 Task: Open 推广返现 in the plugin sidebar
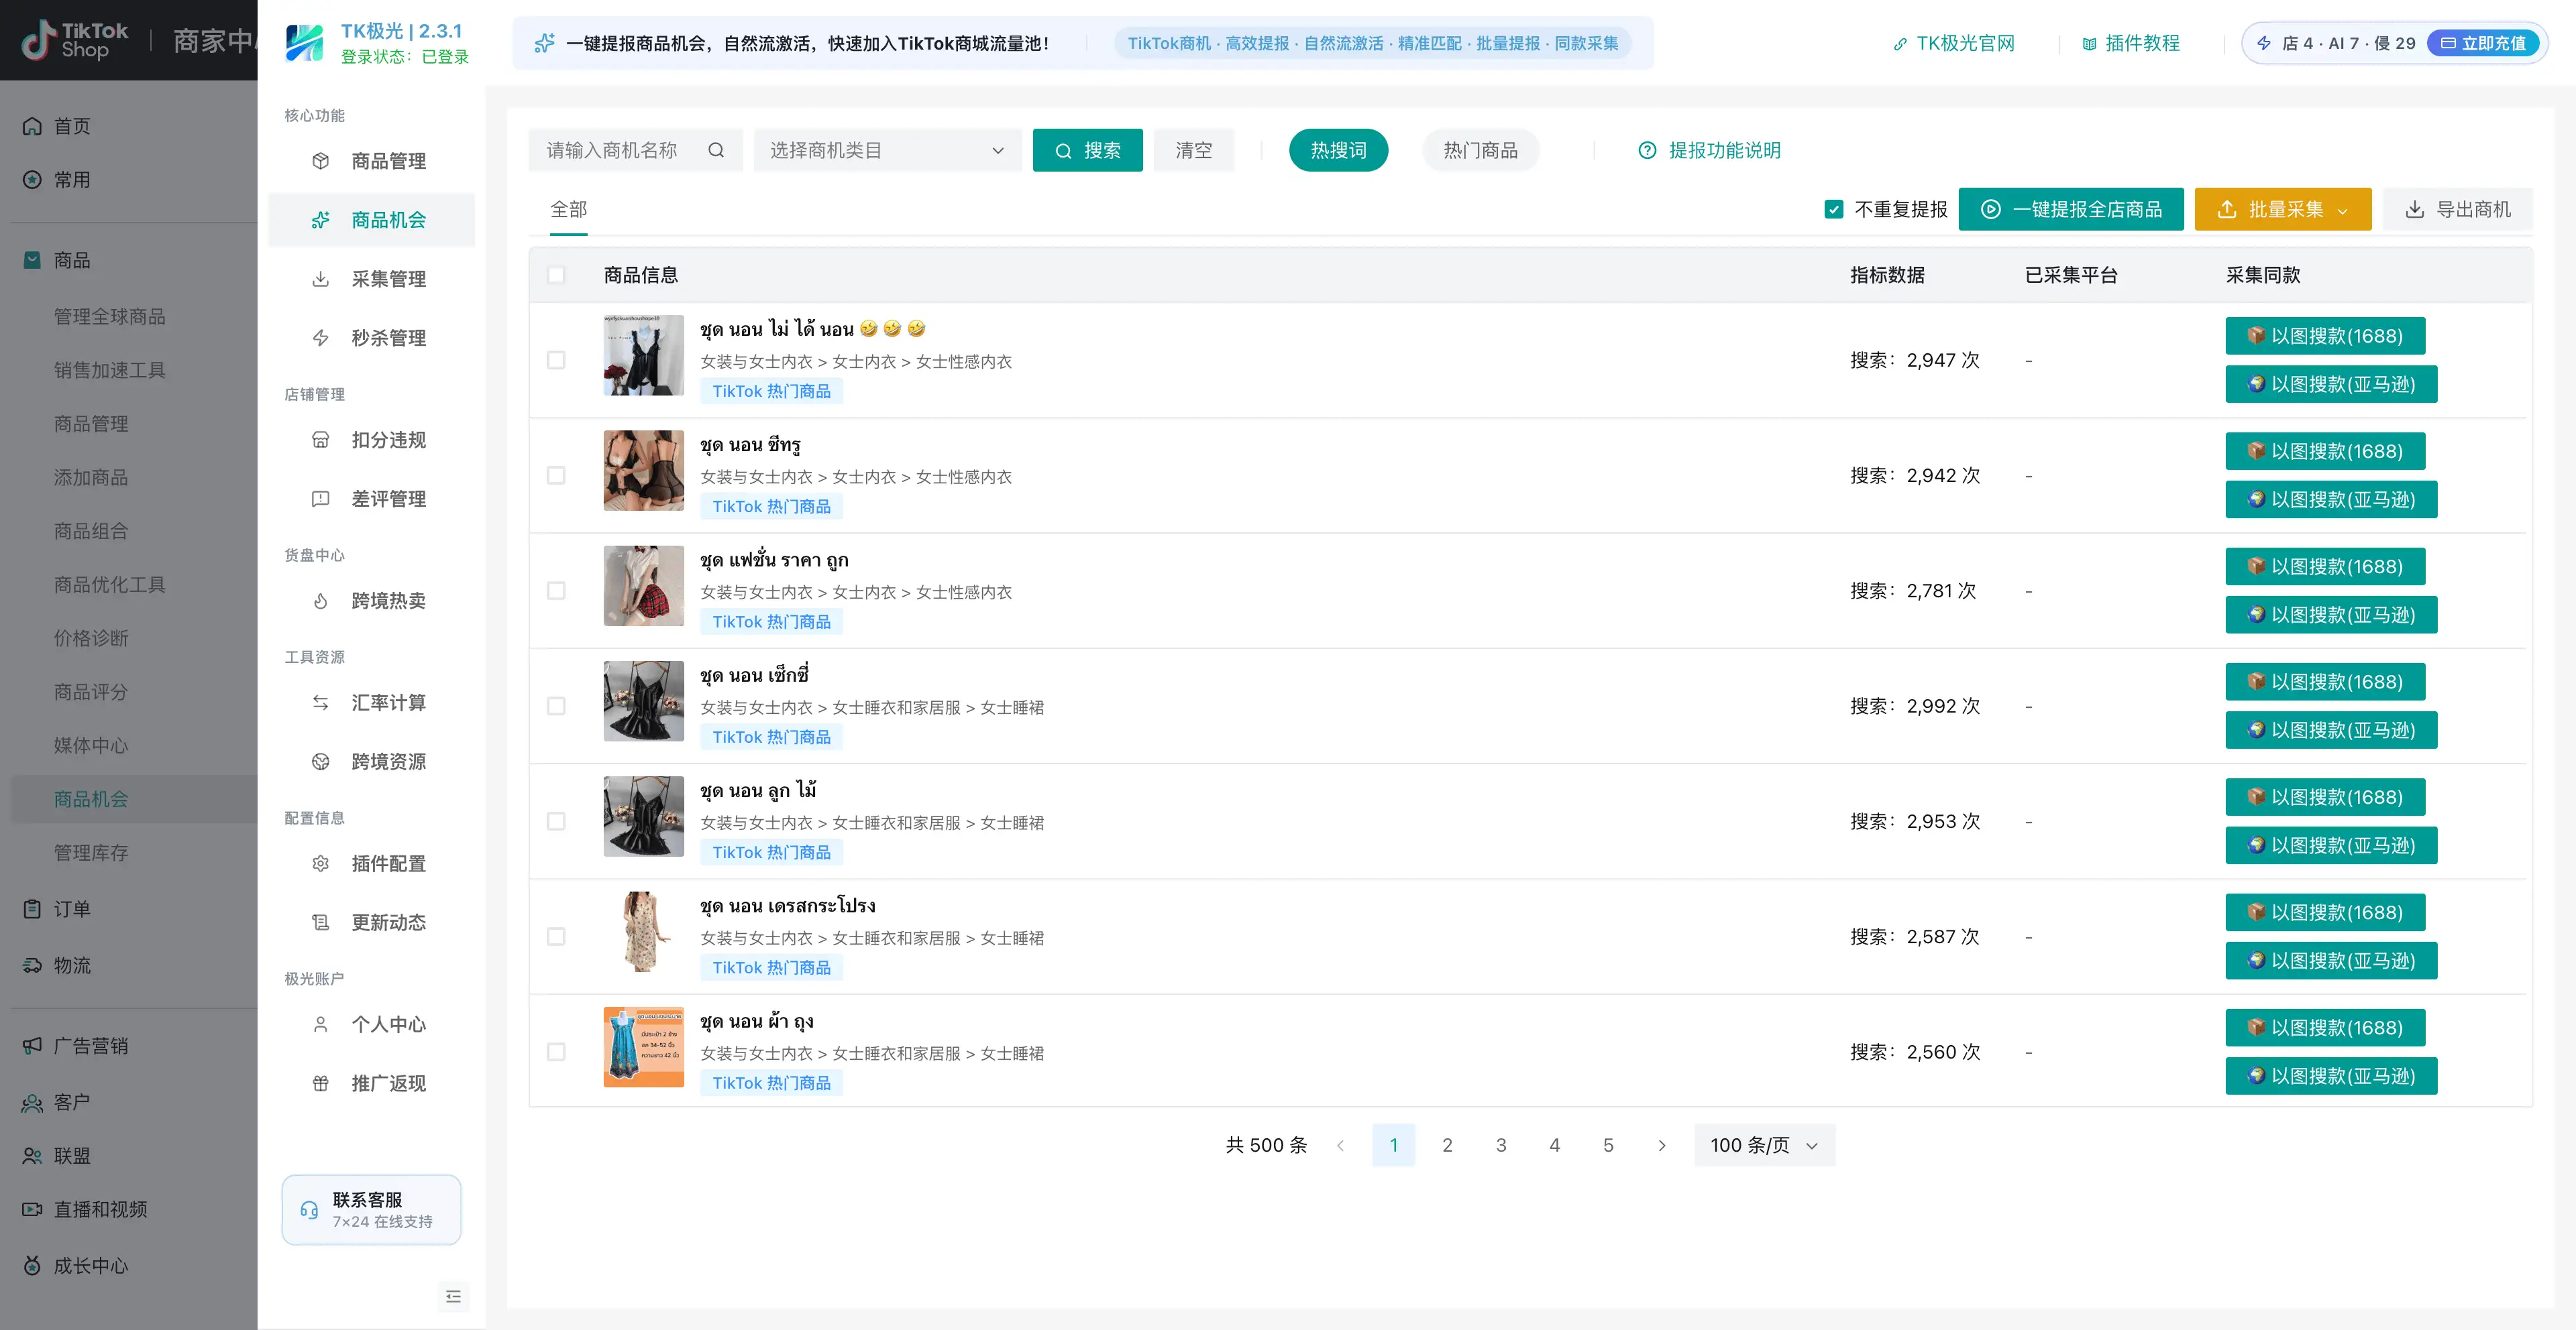tap(371, 1083)
